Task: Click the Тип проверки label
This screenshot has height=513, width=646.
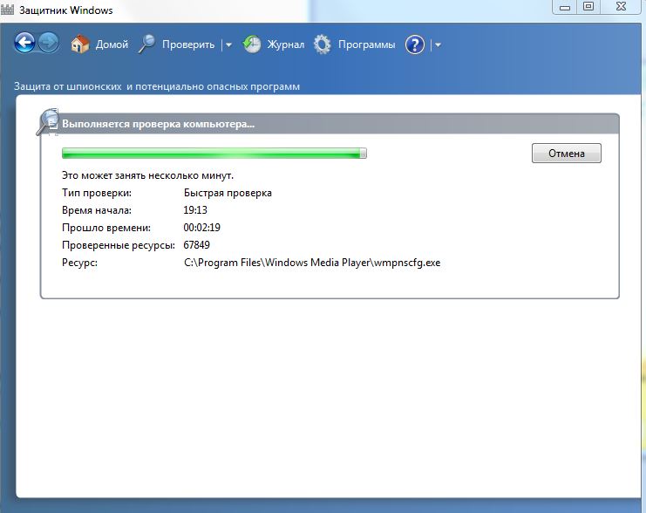Action: click(x=97, y=193)
